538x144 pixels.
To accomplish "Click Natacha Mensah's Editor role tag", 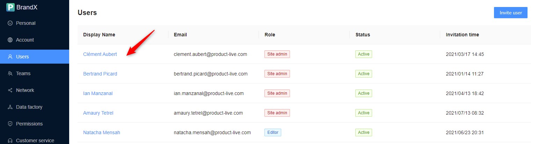I will (272, 132).
